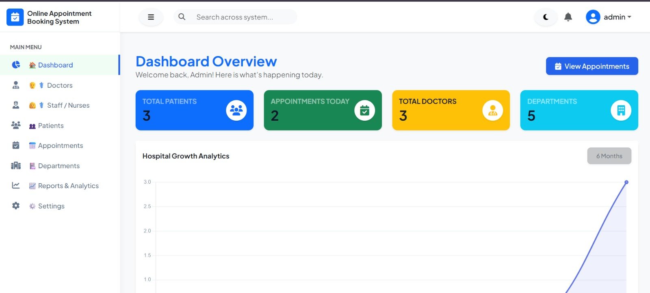650x293 pixels.
Task: Open the Settings menu item
Action: click(60, 206)
